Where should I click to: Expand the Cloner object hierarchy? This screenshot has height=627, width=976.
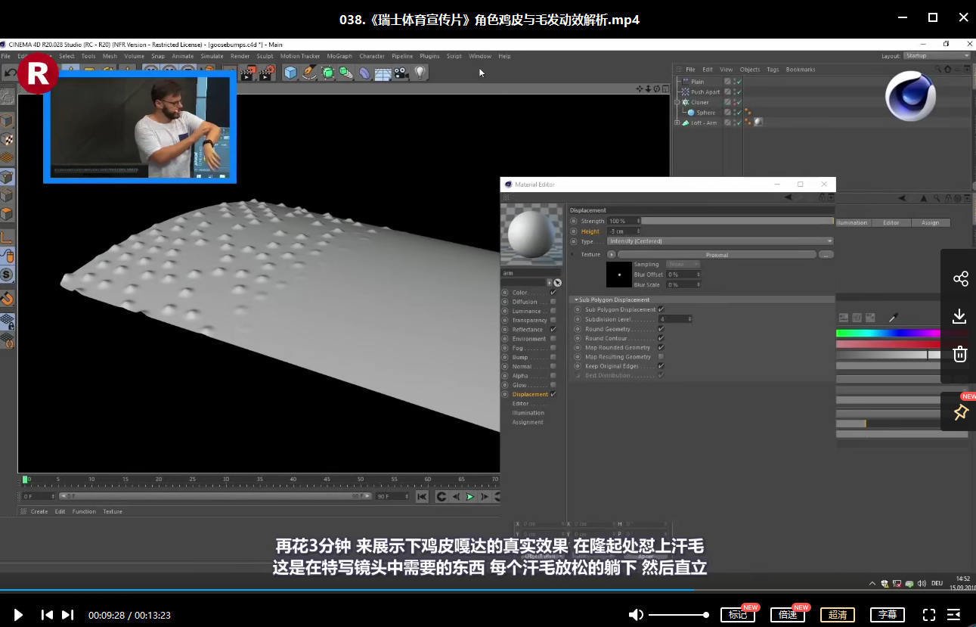click(678, 101)
